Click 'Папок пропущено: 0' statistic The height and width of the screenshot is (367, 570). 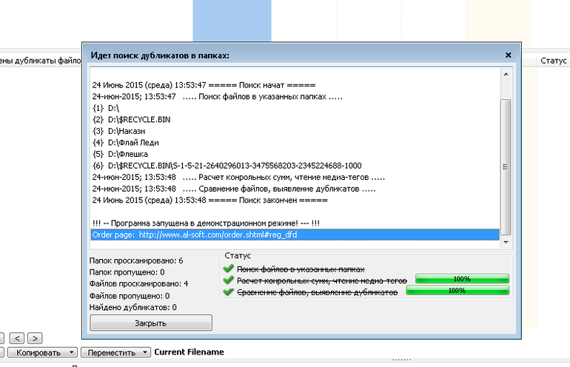pos(127,272)
